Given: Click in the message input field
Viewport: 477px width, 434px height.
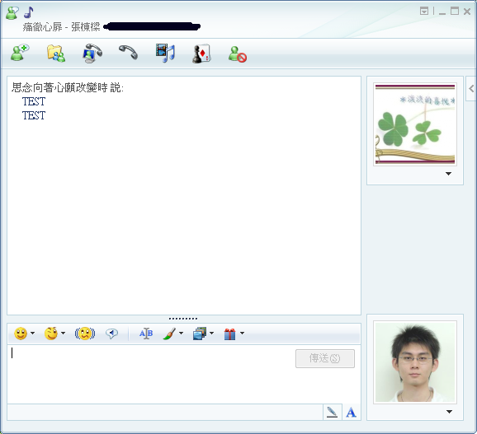Looking at the screenshot, I should (x=150, y=374).
